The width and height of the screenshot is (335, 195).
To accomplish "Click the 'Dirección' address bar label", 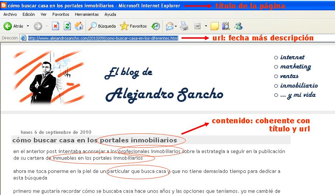I will pyautogui.click(x=10, y=38).
